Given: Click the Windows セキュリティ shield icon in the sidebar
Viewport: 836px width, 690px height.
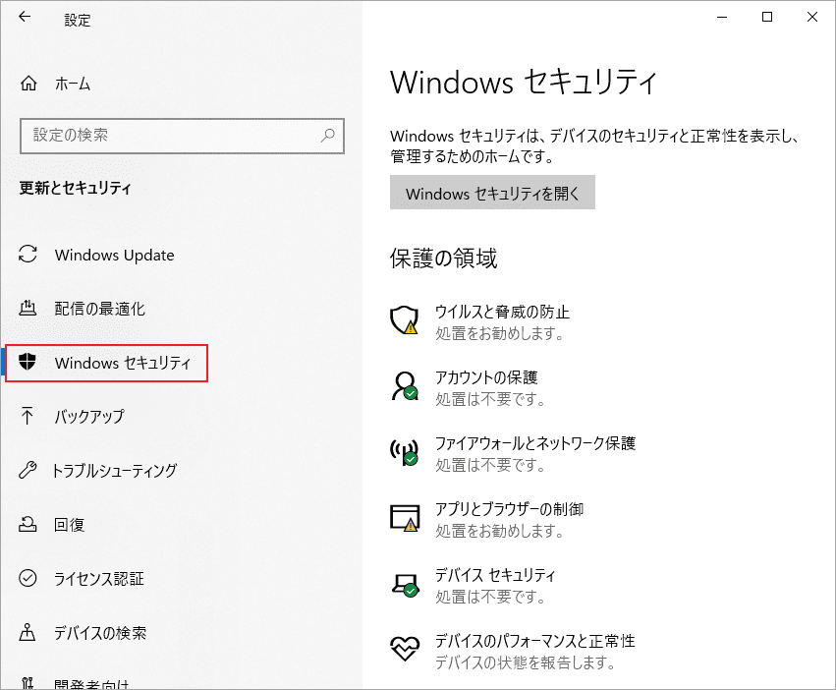Looking at the screenshot, I should [28, 362].
